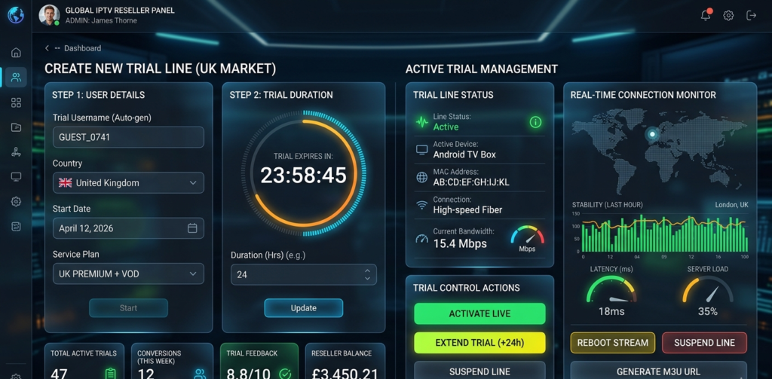Click the Update button
Image resolution: width=772 pixels, height=379 pixels.
coord(303,308)
